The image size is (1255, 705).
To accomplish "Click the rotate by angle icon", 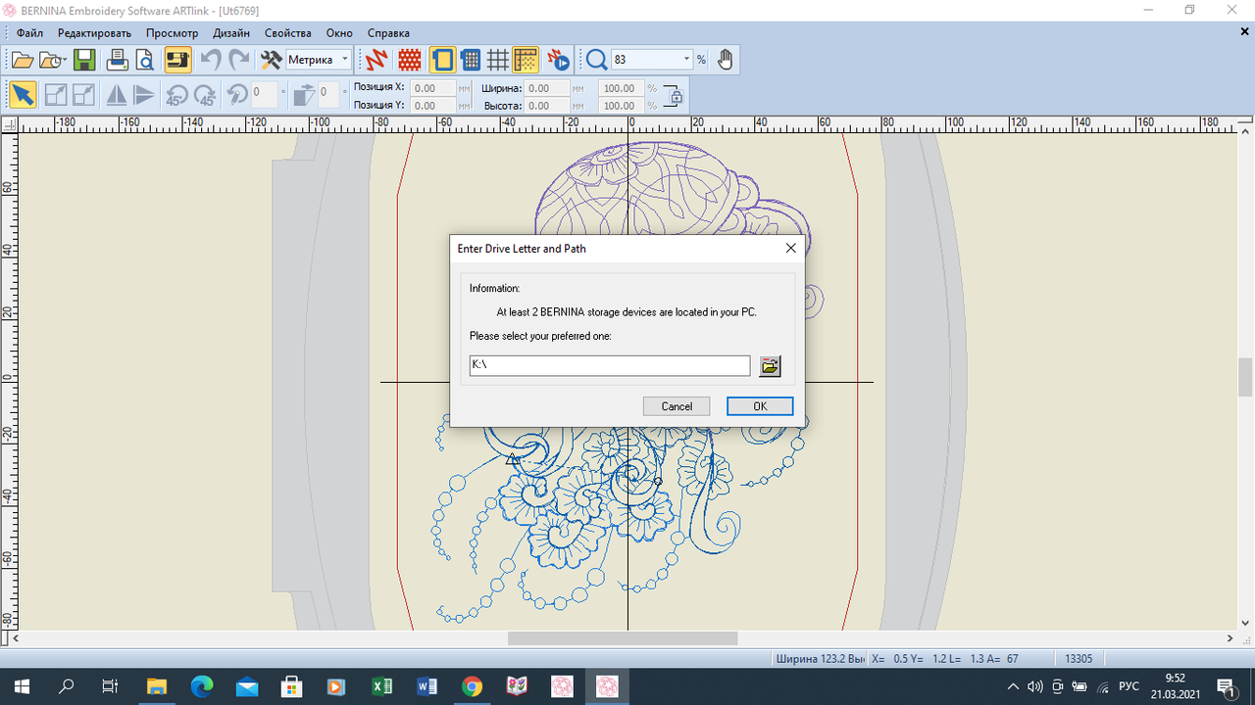I will coord(238,95).
